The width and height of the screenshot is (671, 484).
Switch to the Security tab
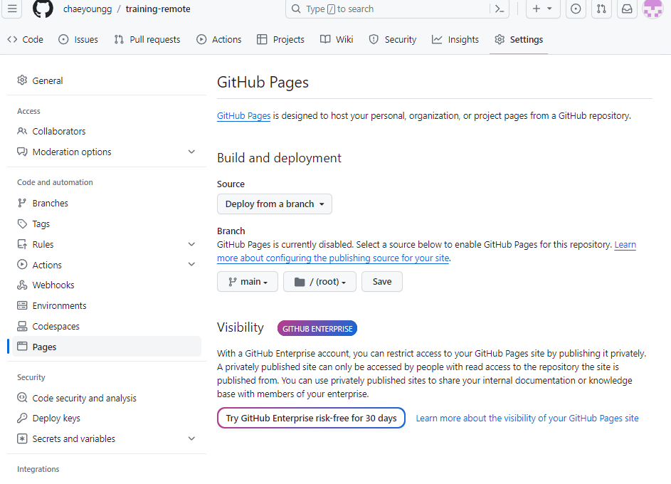click(392, 39)
